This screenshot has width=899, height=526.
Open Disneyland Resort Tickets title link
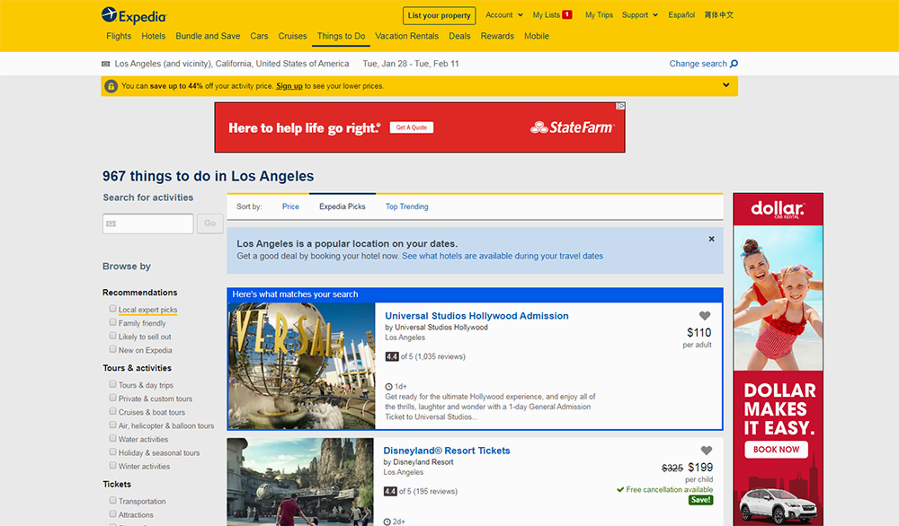[447, 451]
